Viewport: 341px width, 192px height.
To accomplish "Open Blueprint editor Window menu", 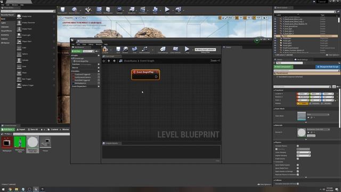I will coord(99,44).
